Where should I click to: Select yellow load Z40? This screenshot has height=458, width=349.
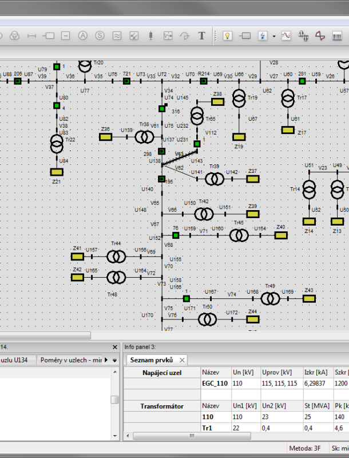[x=281, y=235]
